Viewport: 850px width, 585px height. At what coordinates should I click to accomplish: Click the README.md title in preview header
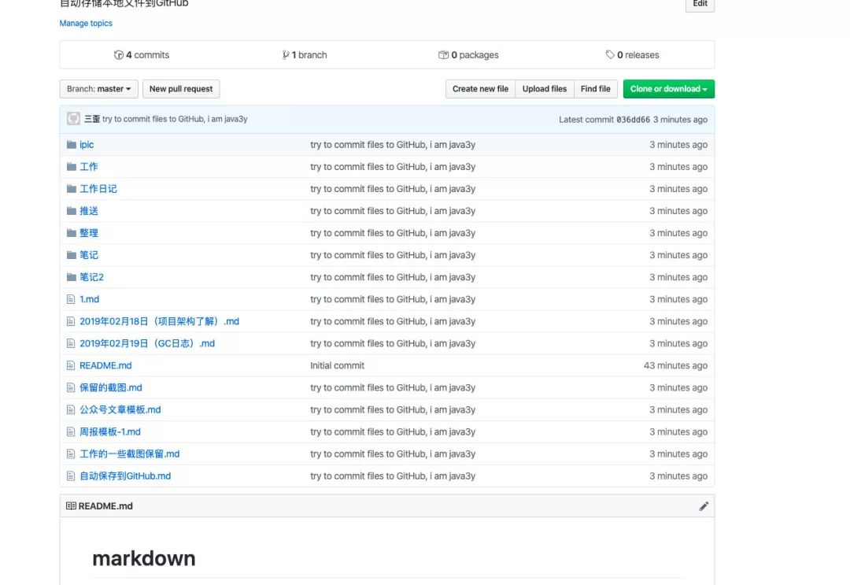(x=105, y=505)
